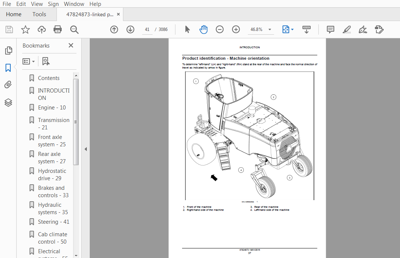This screenshot has height=258, width=400.
Task: Select the 47824873-linked document tab
Action: [x=90, y=14]
